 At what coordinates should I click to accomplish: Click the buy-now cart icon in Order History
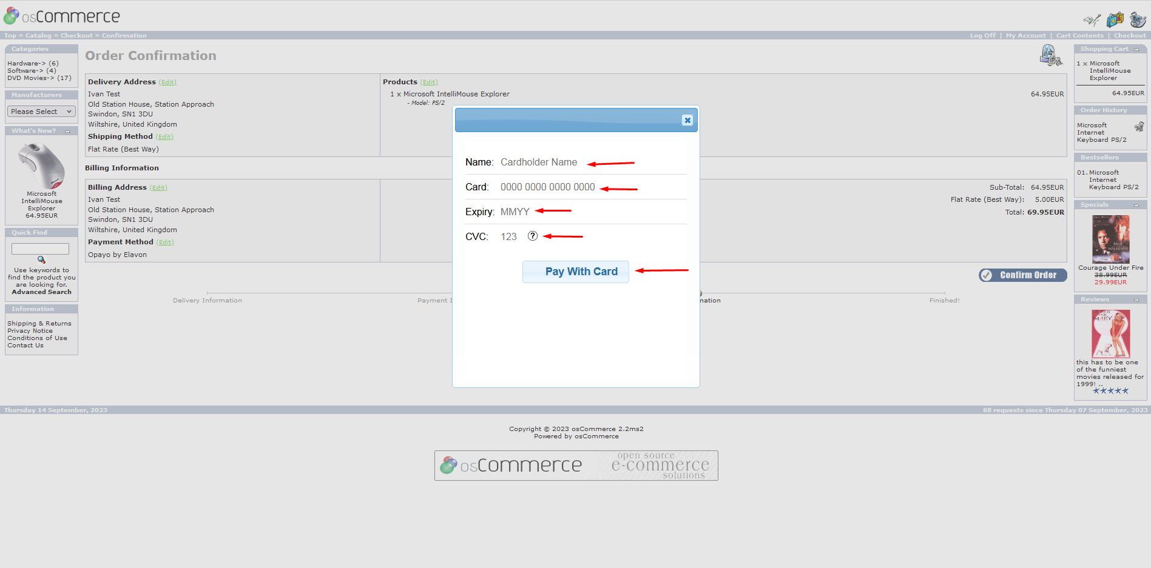point(1139,126)
